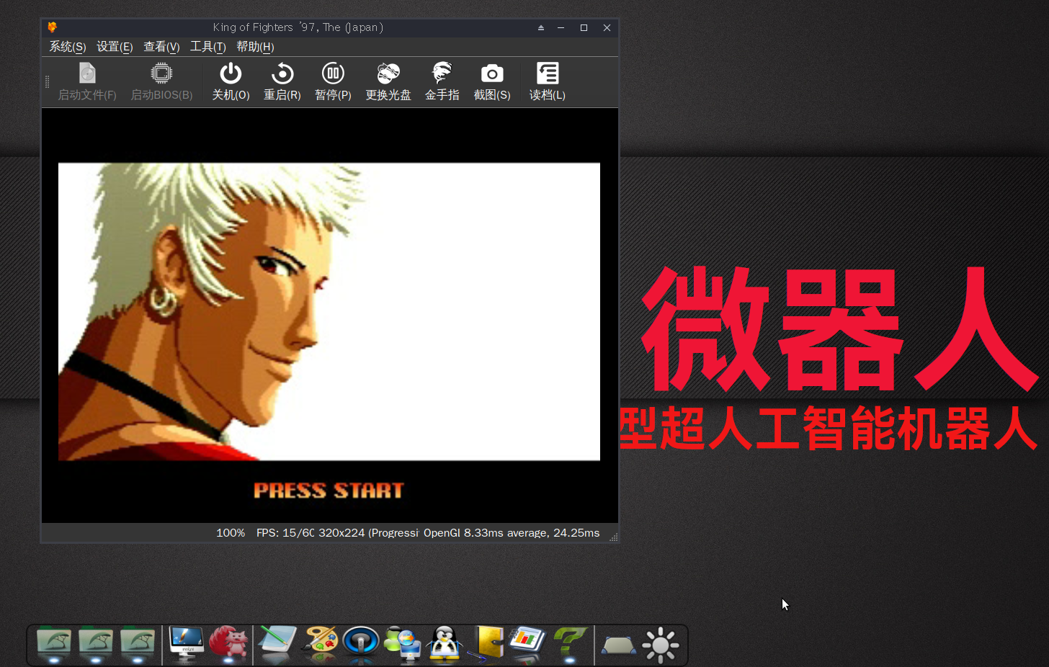Click the sun brightness icon in dock
1049x667 pixels.
coord(661,645)
